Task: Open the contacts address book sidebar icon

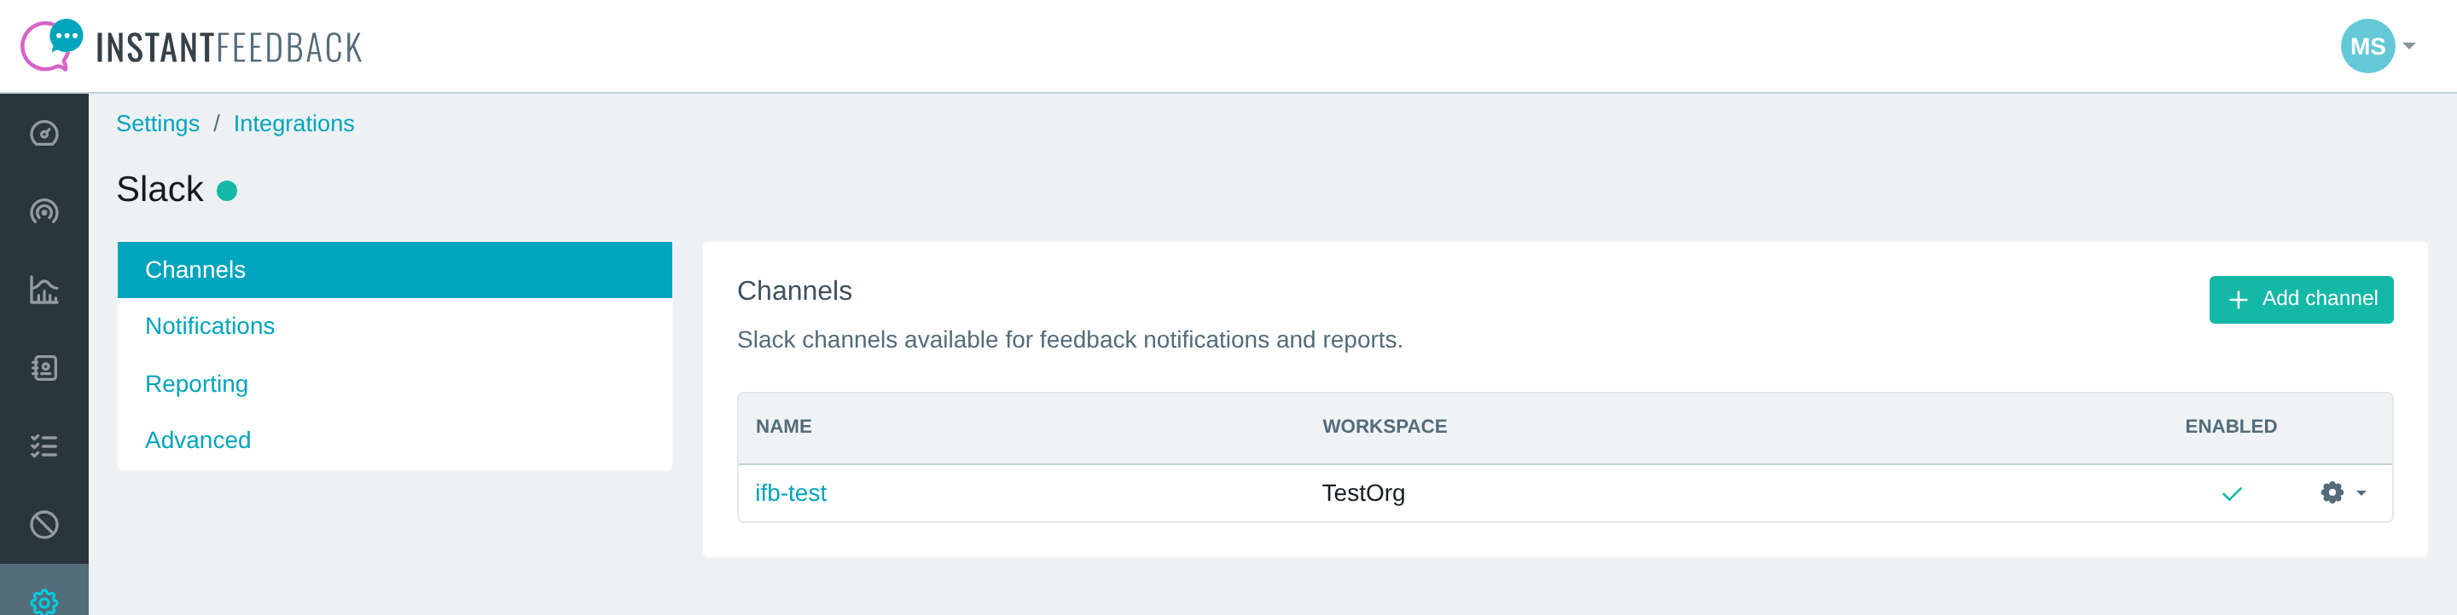Action: coord(44,367)
